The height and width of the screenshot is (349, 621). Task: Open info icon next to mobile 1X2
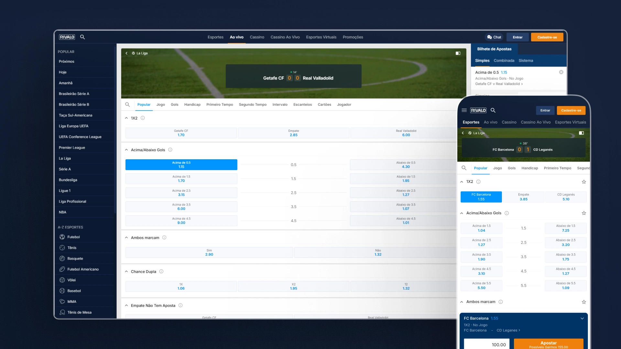478,182
